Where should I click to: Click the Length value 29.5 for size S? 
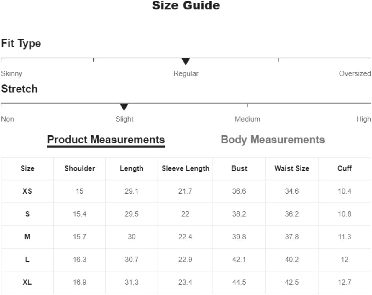pyautogui.click(x=132, y=214)
